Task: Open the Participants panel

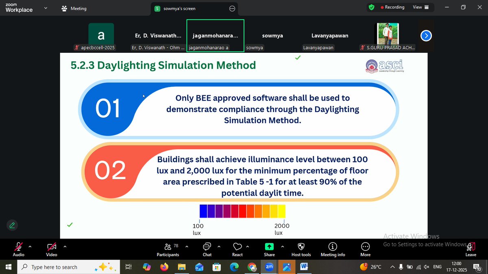Action: tap(168, 249)
